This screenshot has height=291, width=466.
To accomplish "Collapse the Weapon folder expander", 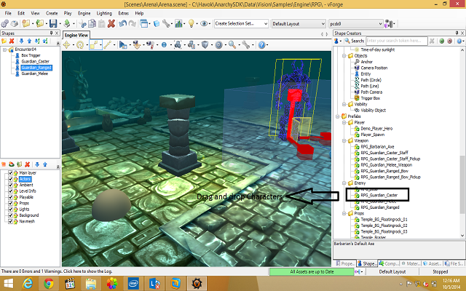I will (x=344, y=140).
